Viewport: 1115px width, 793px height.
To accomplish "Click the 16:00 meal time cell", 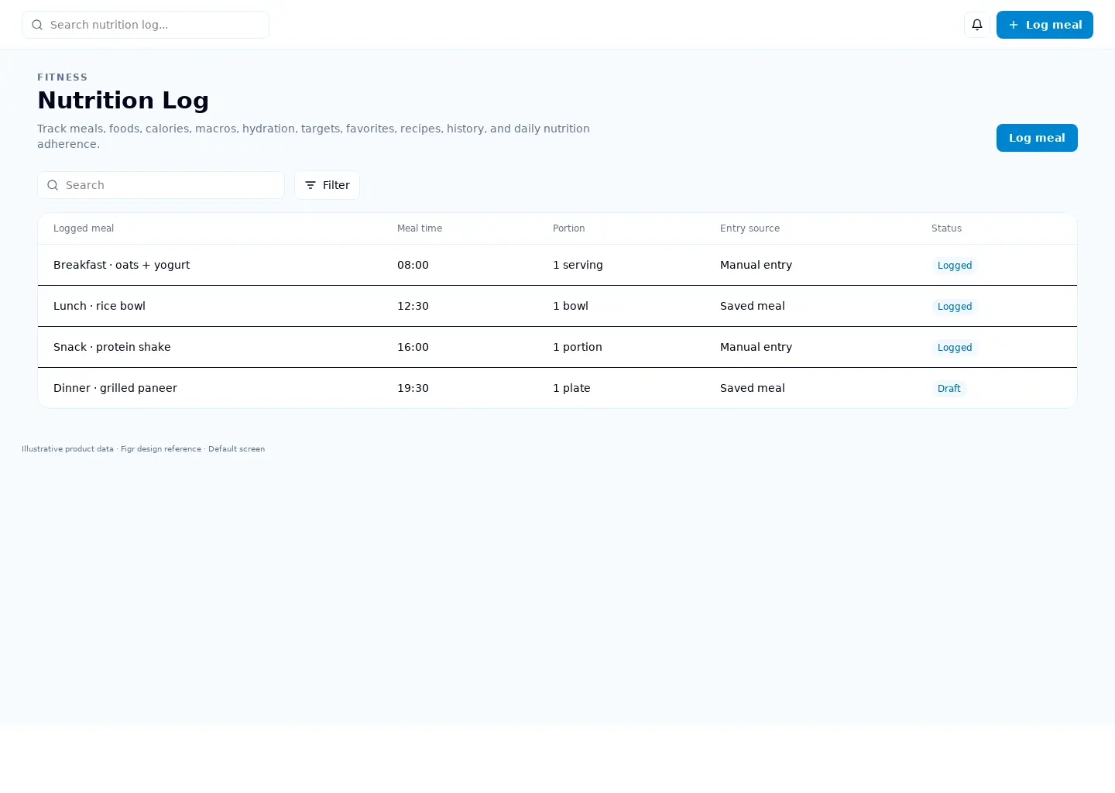I will click(x=413, y=347).
